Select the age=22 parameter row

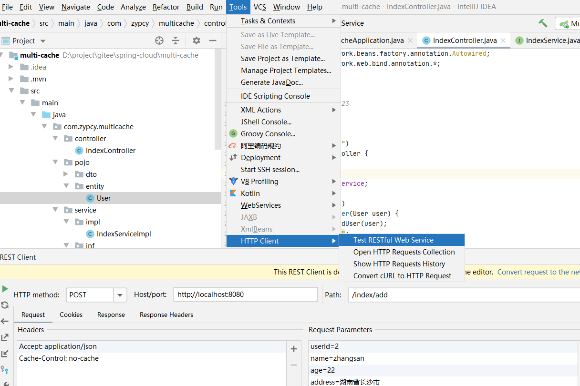pos(444,370)
